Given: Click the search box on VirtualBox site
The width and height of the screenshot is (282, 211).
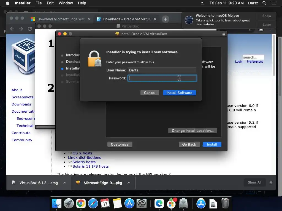Looking at the screenshot, I should coord(253,57).
